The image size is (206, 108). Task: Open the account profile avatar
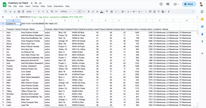tap(201, 4)
